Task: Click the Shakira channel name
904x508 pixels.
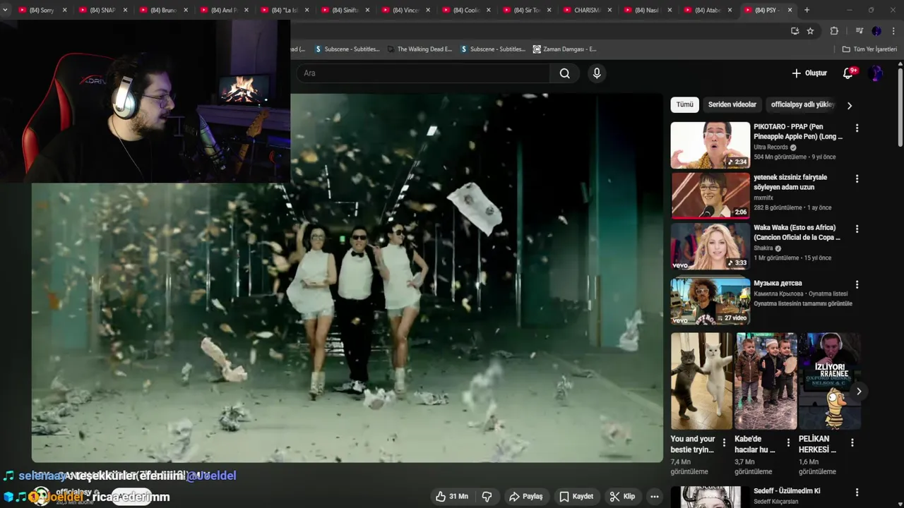Action: (x=763, y=248)
